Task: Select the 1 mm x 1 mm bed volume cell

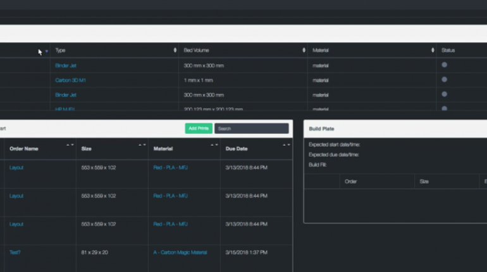Action: (198, 80)
